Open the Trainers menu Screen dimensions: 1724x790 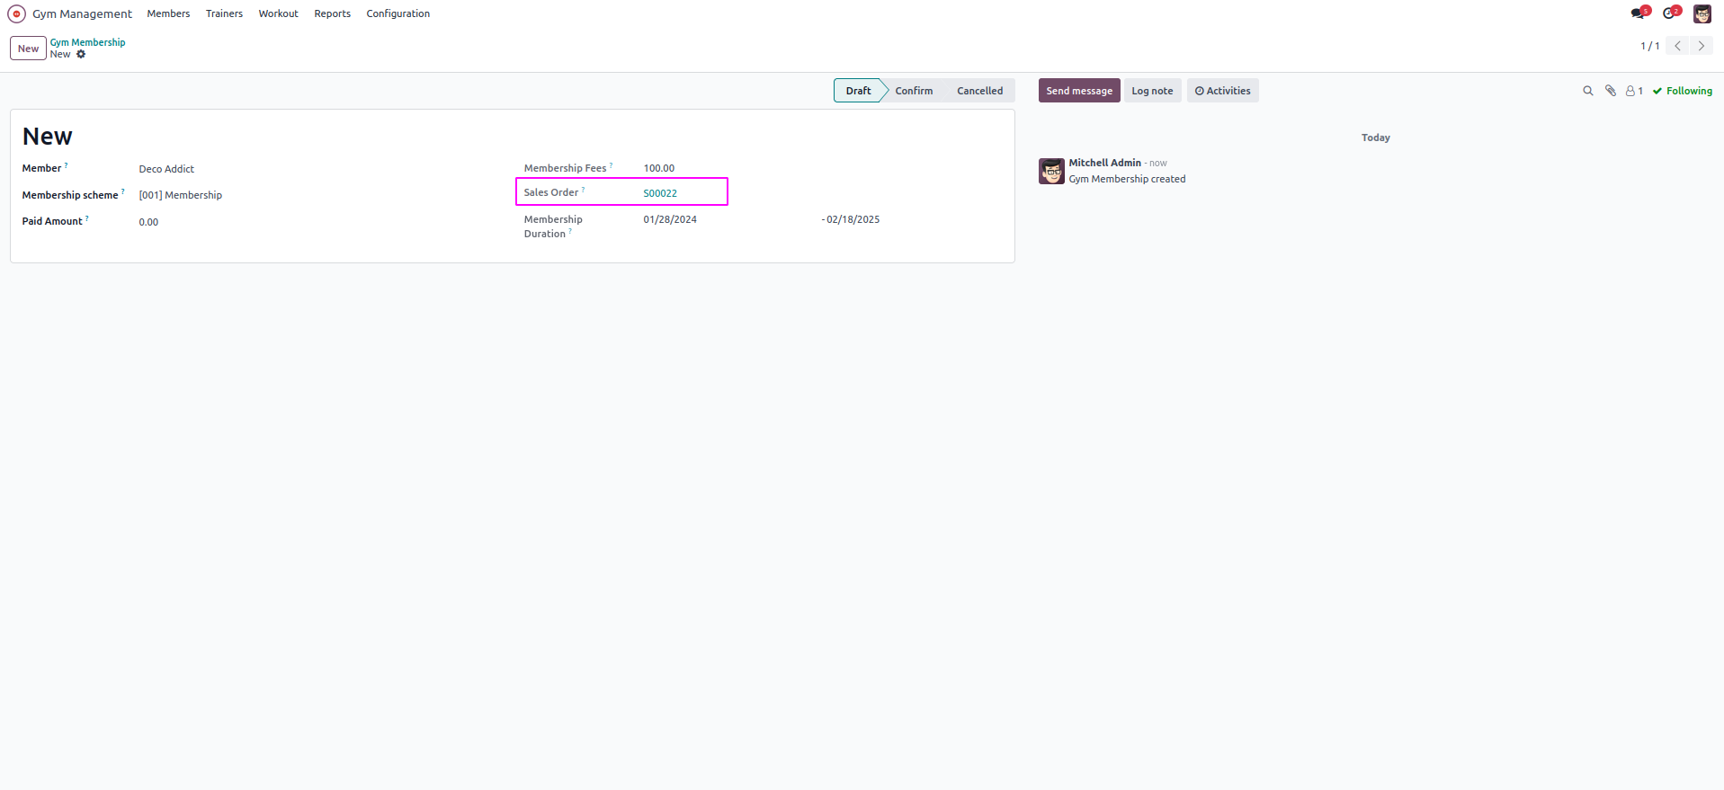click(x=224, y=13)
